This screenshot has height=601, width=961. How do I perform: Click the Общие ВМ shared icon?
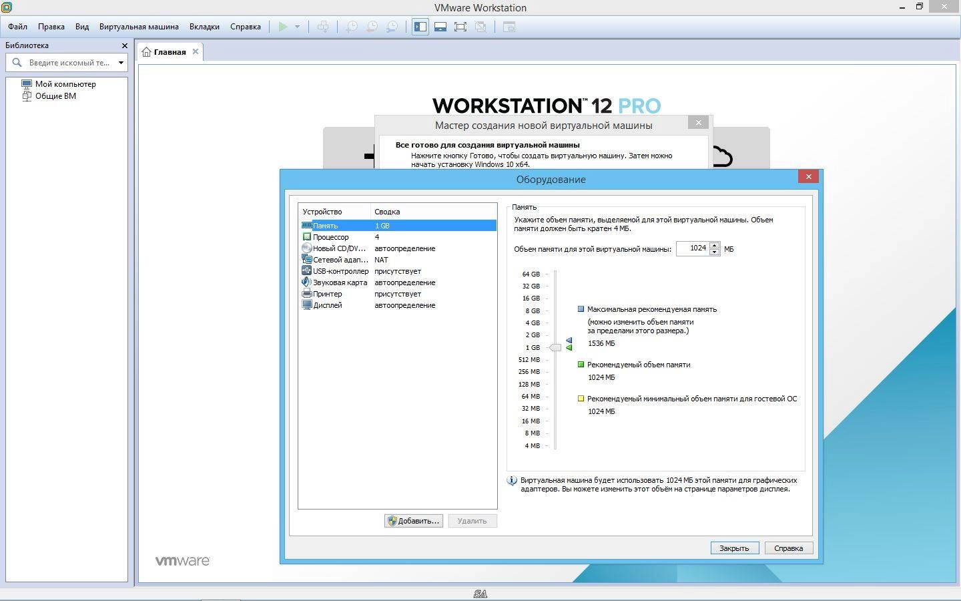tap(27, 96)
